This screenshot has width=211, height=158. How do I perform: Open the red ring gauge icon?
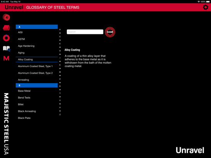pos(6,38)
